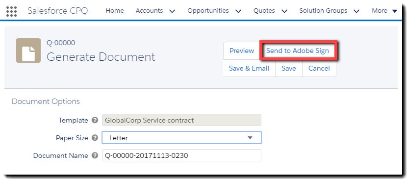Click the help icon next to Paper Size
407x179 pixels.
coord(95,138)
